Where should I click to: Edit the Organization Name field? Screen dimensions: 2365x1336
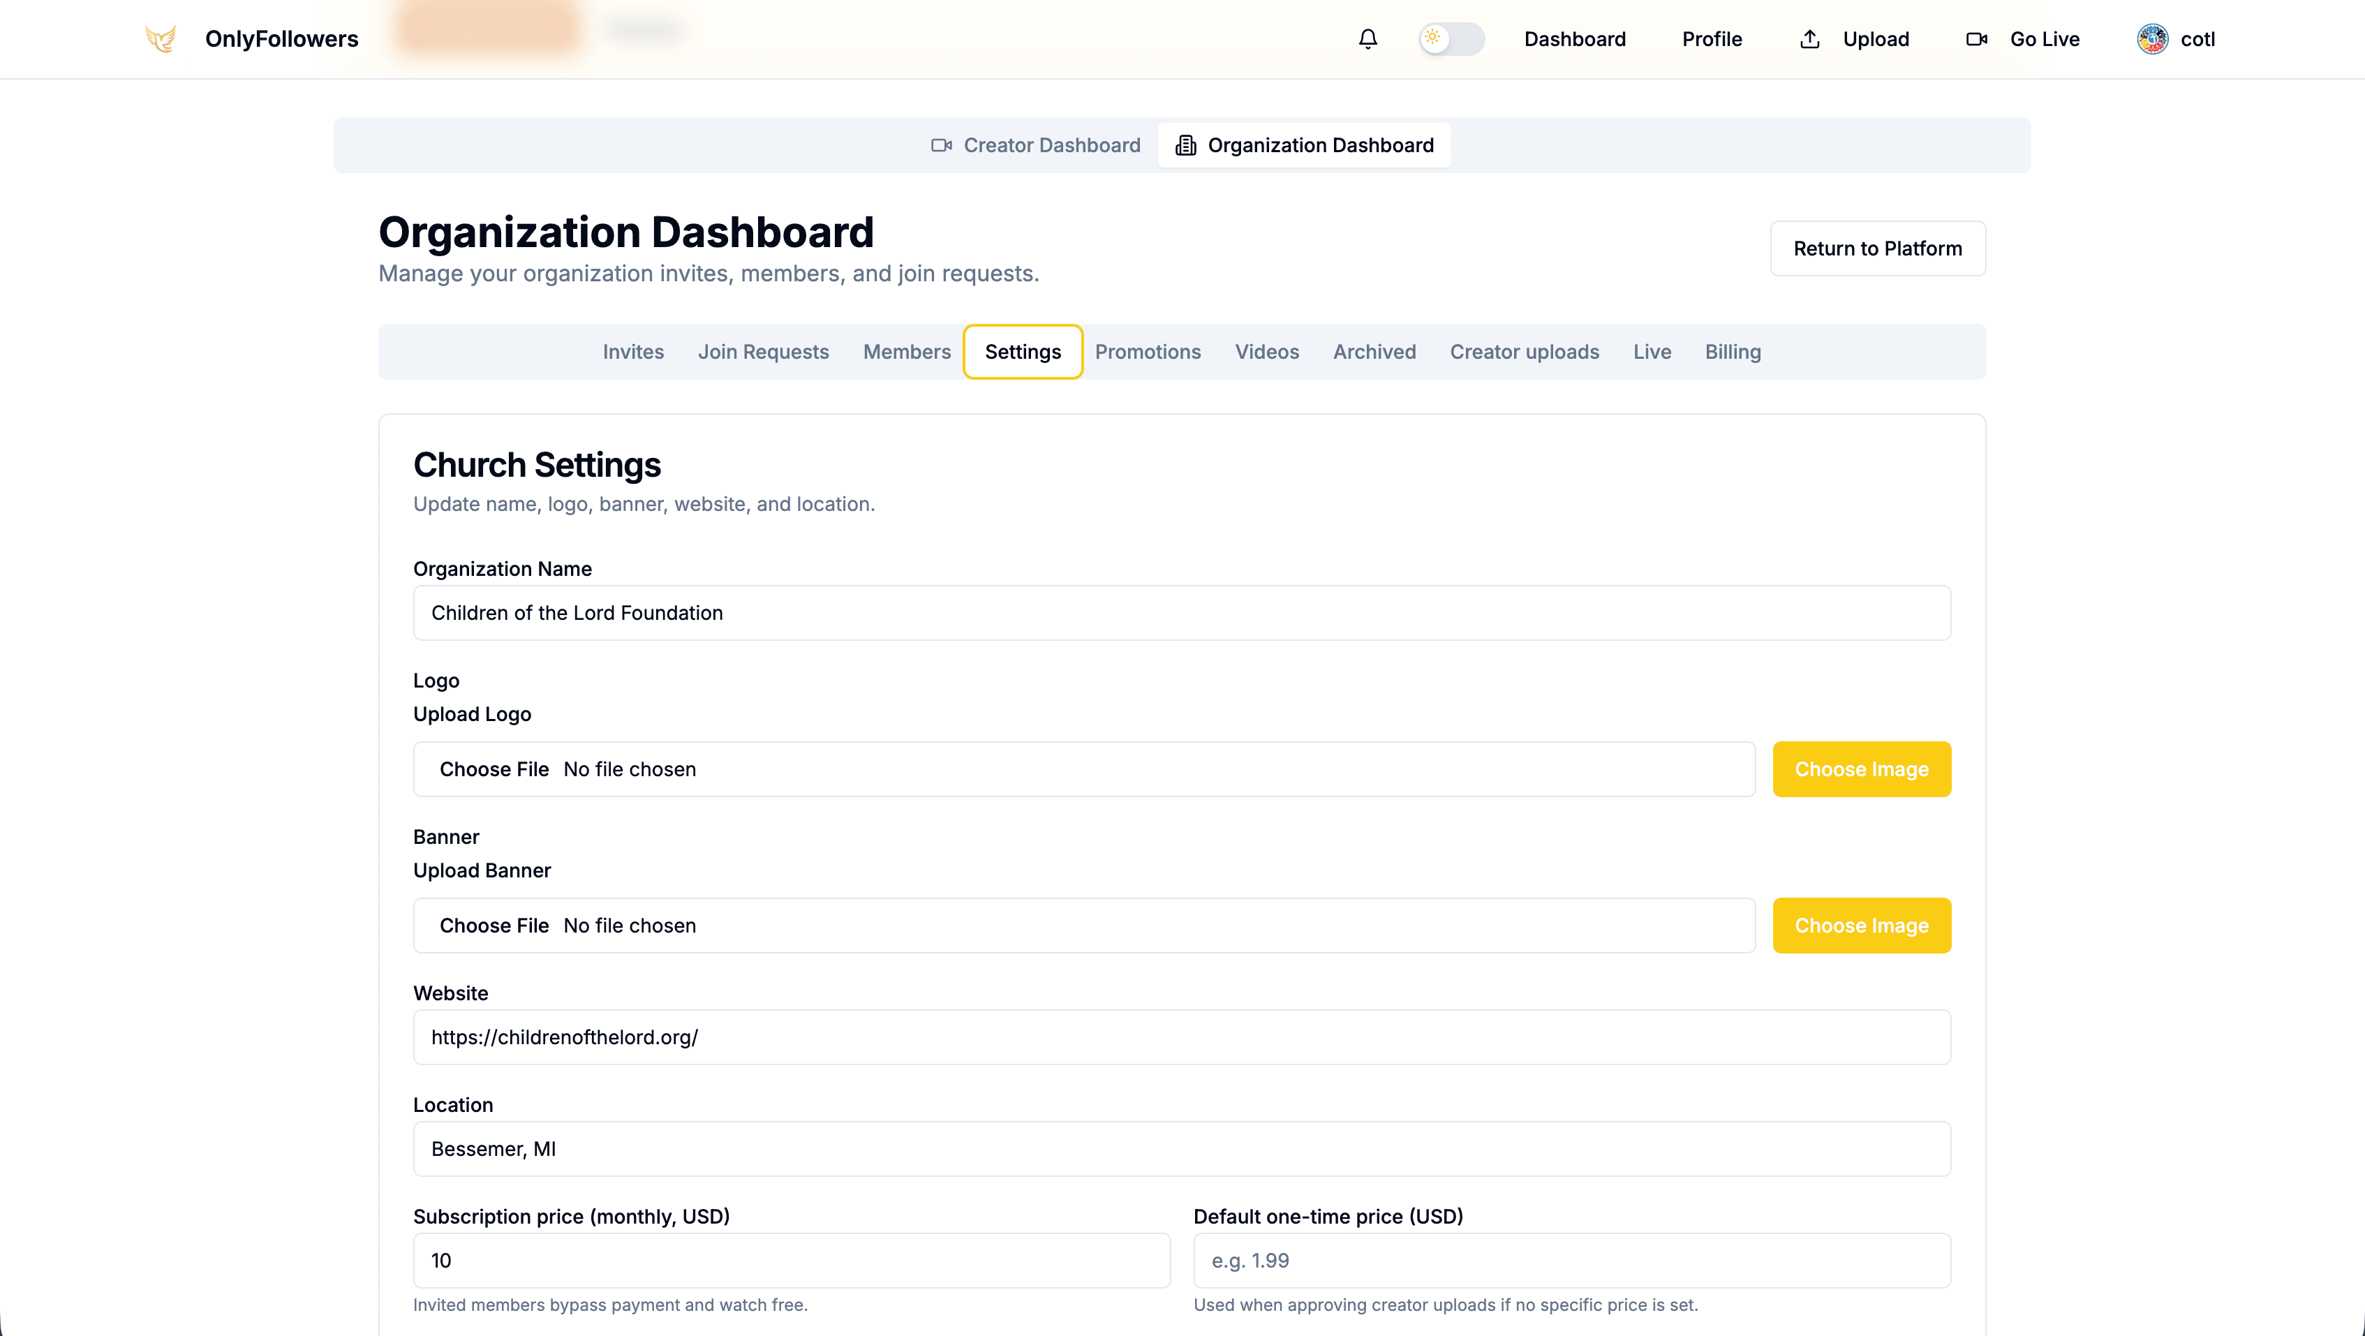(x=1182, y=612)
